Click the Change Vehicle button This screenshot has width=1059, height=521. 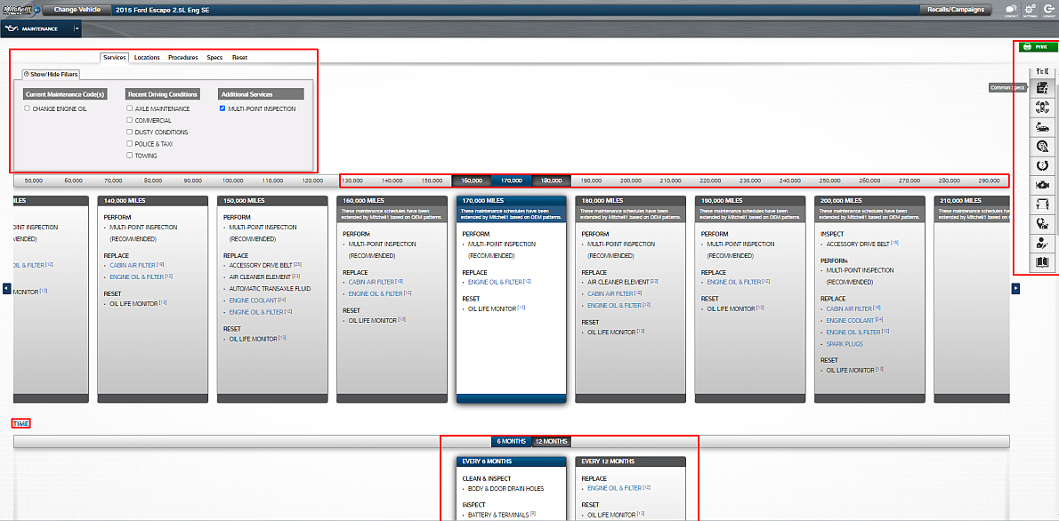[77, 9]
